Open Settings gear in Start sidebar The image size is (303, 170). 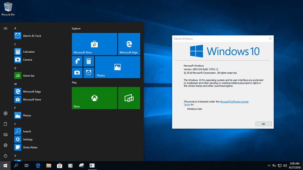click(5, 145)
